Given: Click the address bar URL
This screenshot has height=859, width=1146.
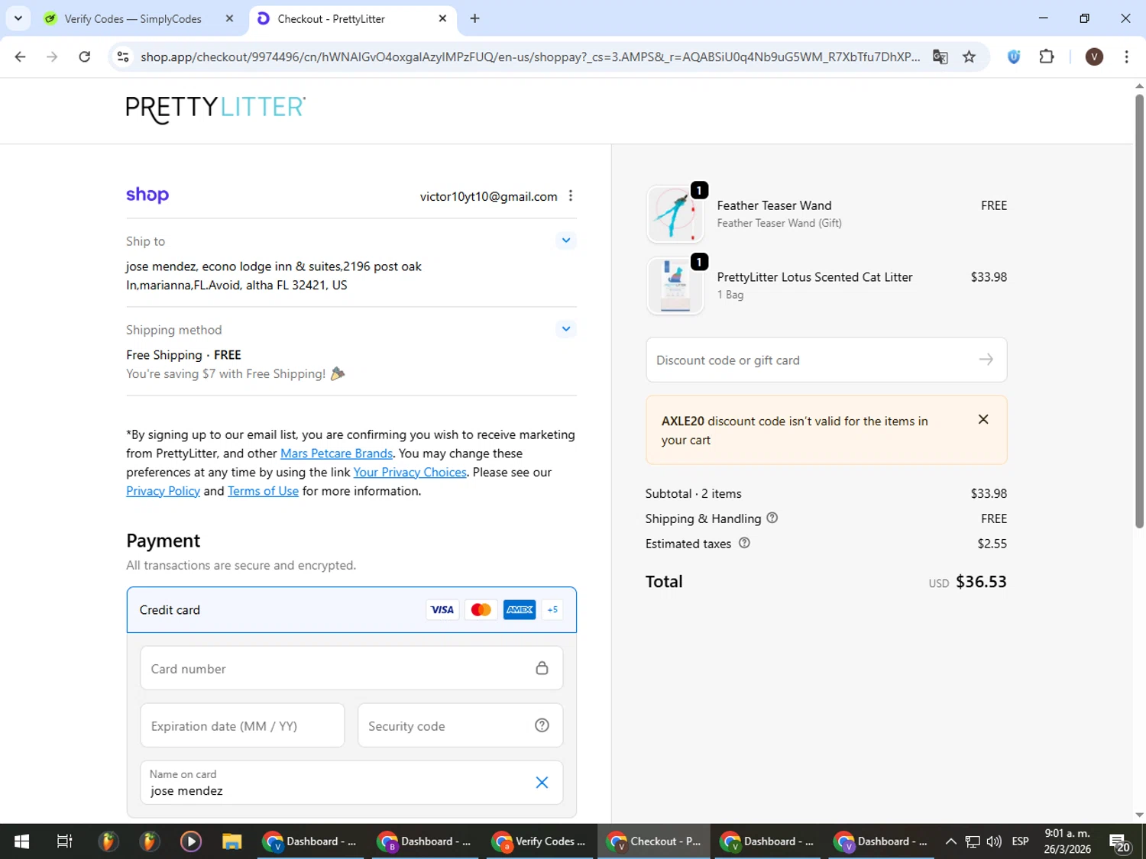Looking at the screenshot, I should pyautogui.click(x=530, y=57).
